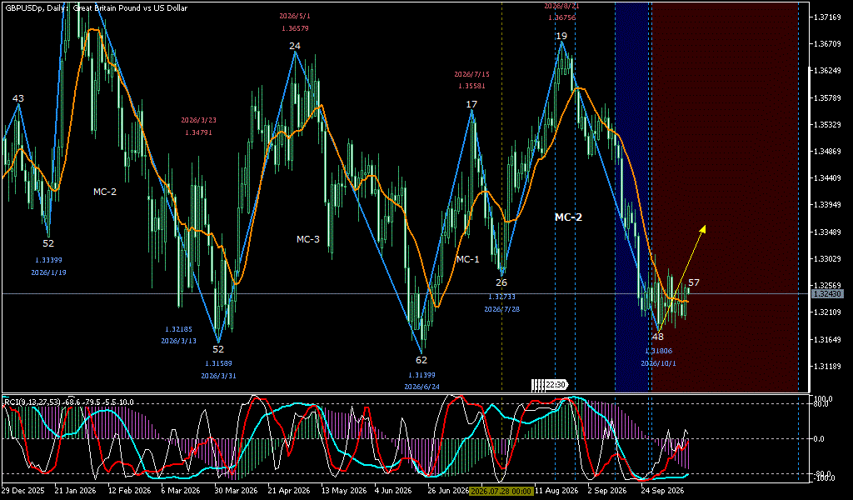Image resolution: width=853 pixels, height=500 pixels.
Task: Select the '1.36756' high price label
Action: (562, 18)
